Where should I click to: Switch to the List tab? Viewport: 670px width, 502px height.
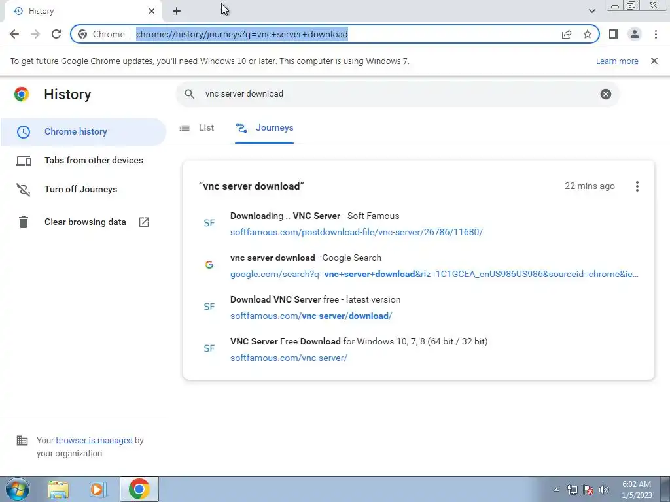[197, 127]
